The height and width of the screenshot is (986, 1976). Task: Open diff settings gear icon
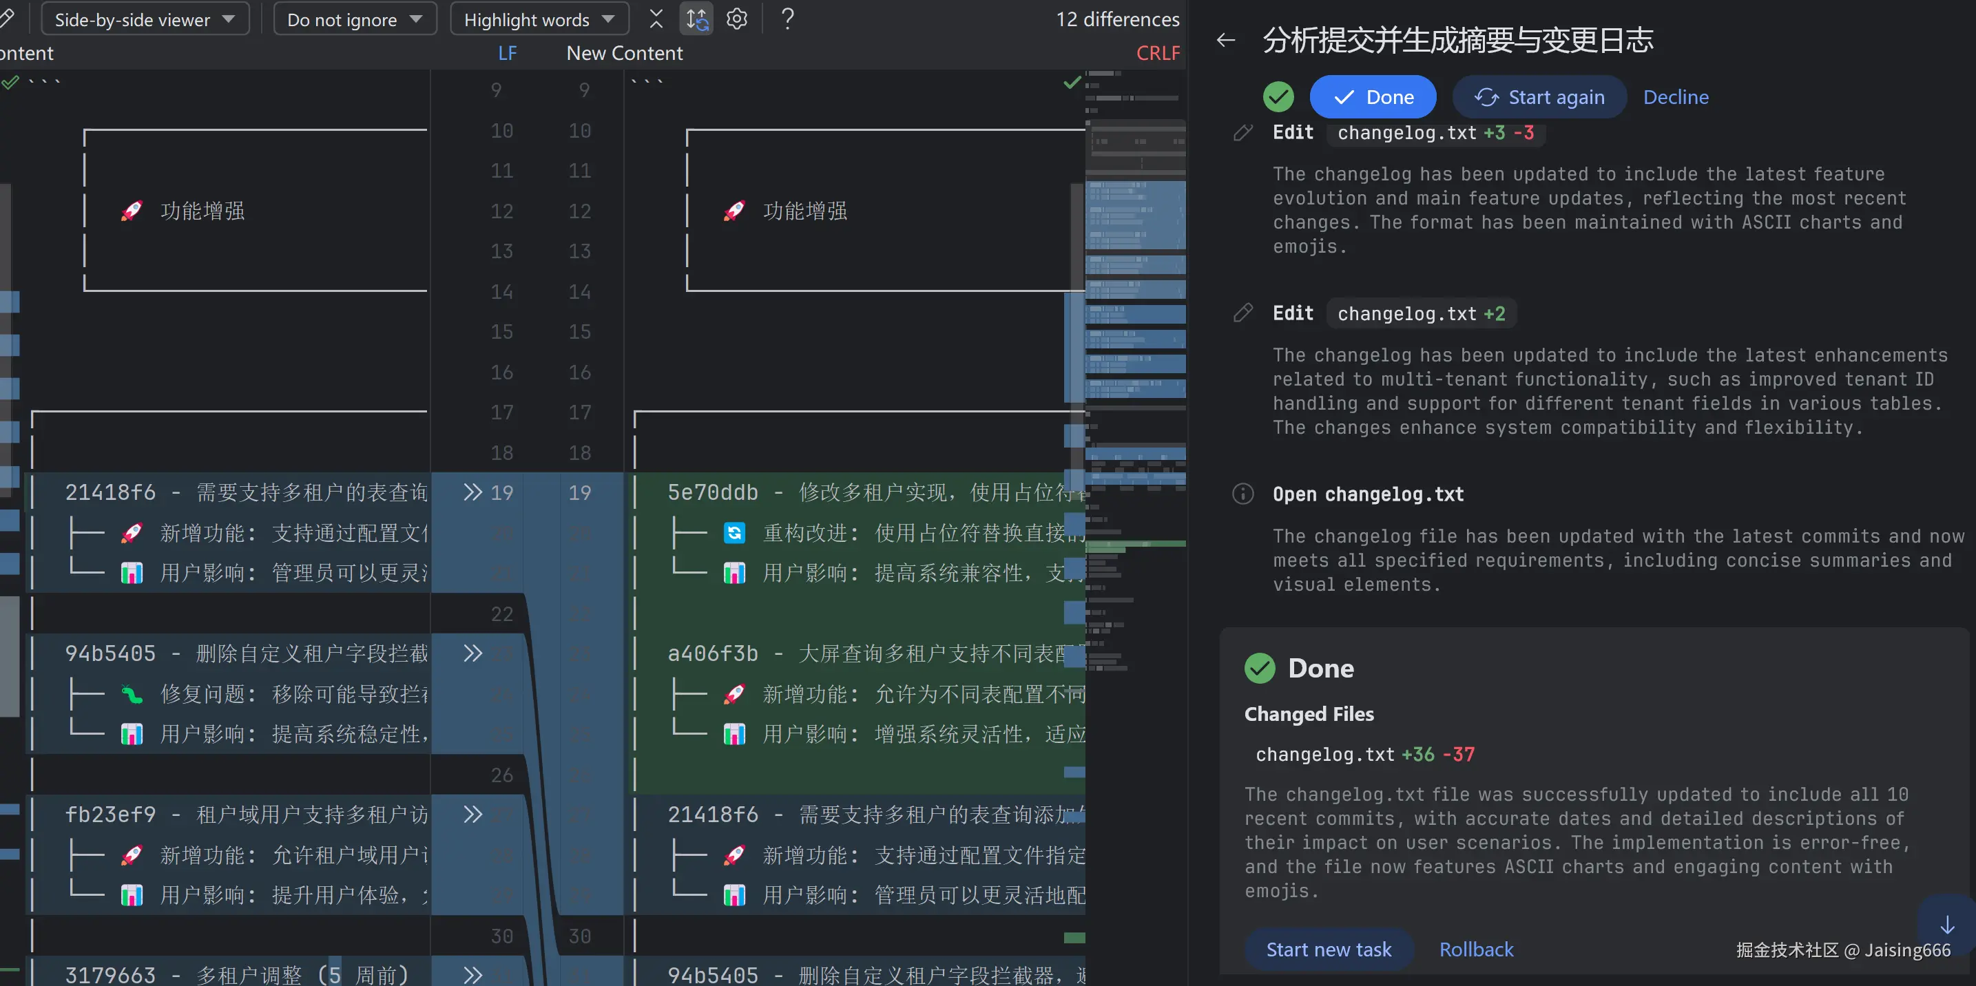(x=736, y=19)
